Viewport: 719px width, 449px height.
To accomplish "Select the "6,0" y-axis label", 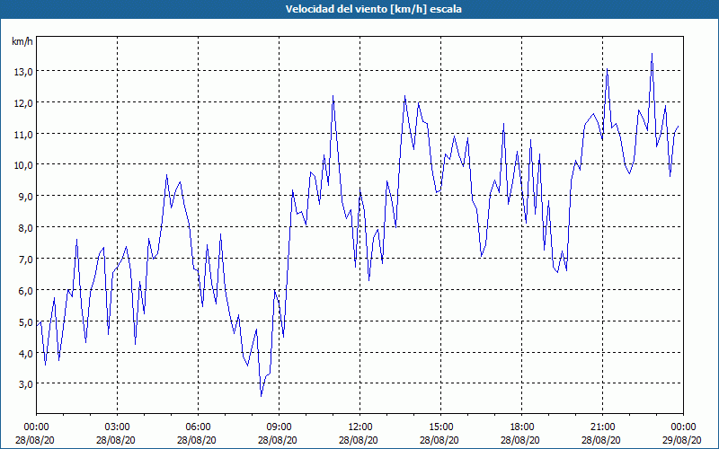I will tap(26, 290).
